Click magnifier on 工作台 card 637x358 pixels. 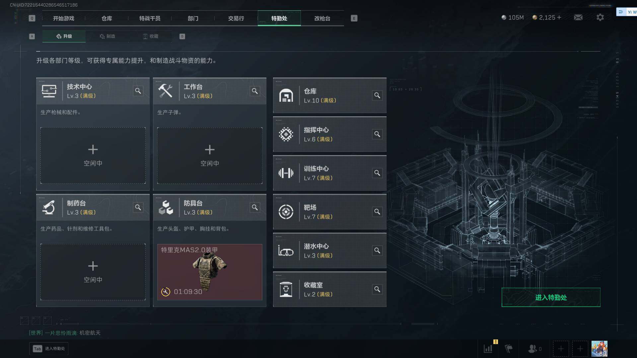point(255,91)
